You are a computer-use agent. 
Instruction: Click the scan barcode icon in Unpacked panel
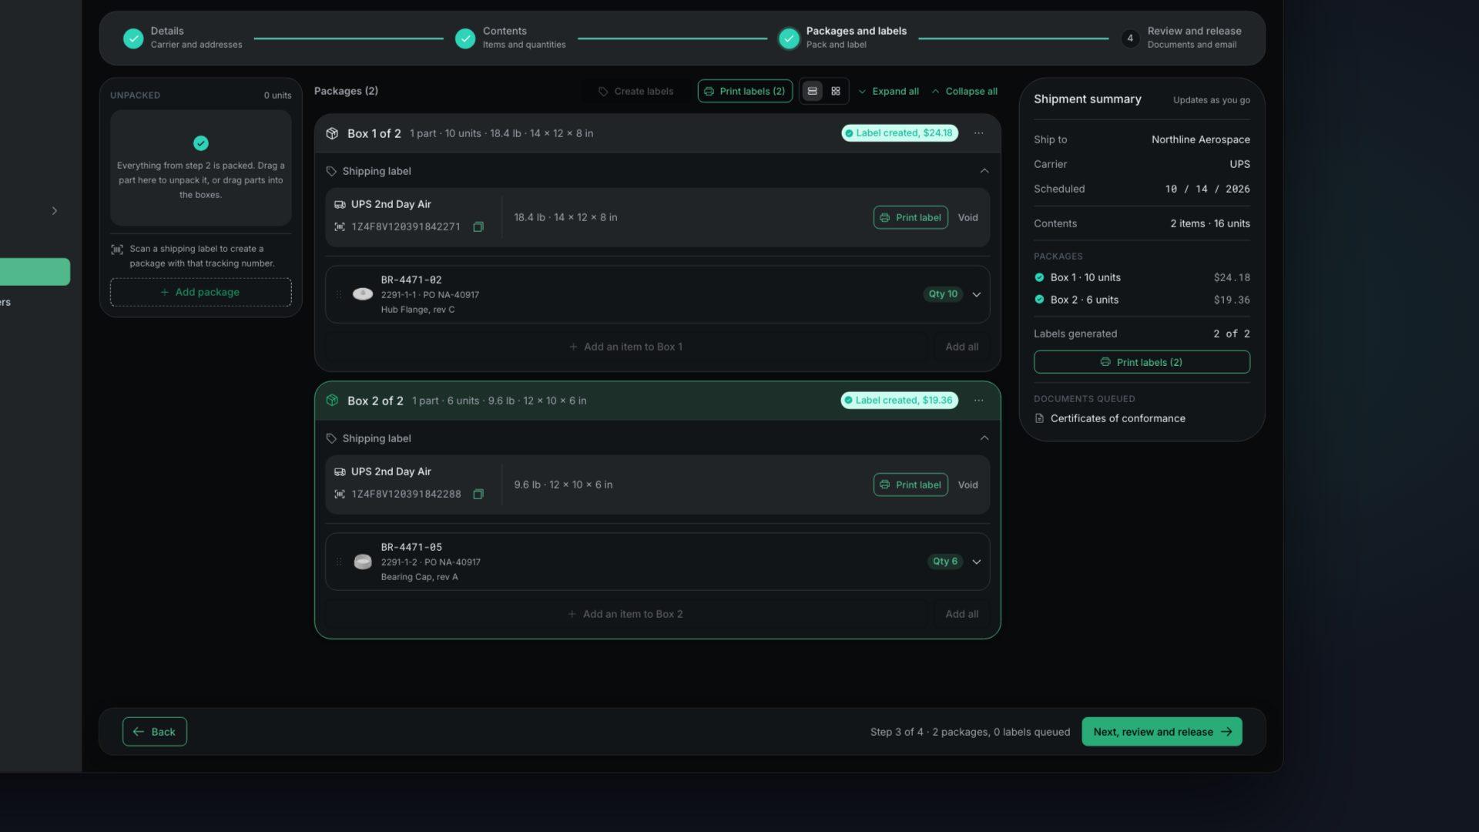click(x=117, y=250)
